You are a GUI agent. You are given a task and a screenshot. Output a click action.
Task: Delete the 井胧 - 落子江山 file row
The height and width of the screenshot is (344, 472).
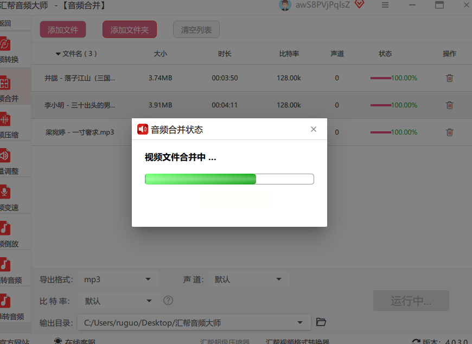[449, 78]
